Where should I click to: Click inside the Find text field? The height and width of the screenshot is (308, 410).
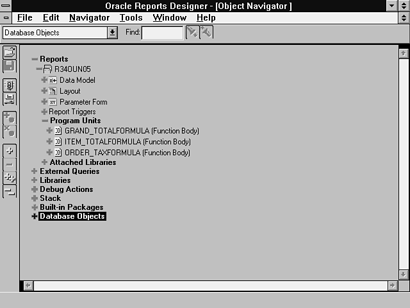tap(161, 33)
